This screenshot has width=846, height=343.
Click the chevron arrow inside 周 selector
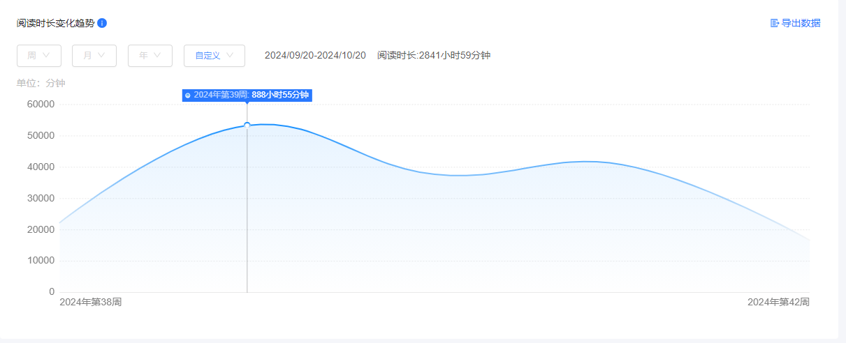(47, 56)
